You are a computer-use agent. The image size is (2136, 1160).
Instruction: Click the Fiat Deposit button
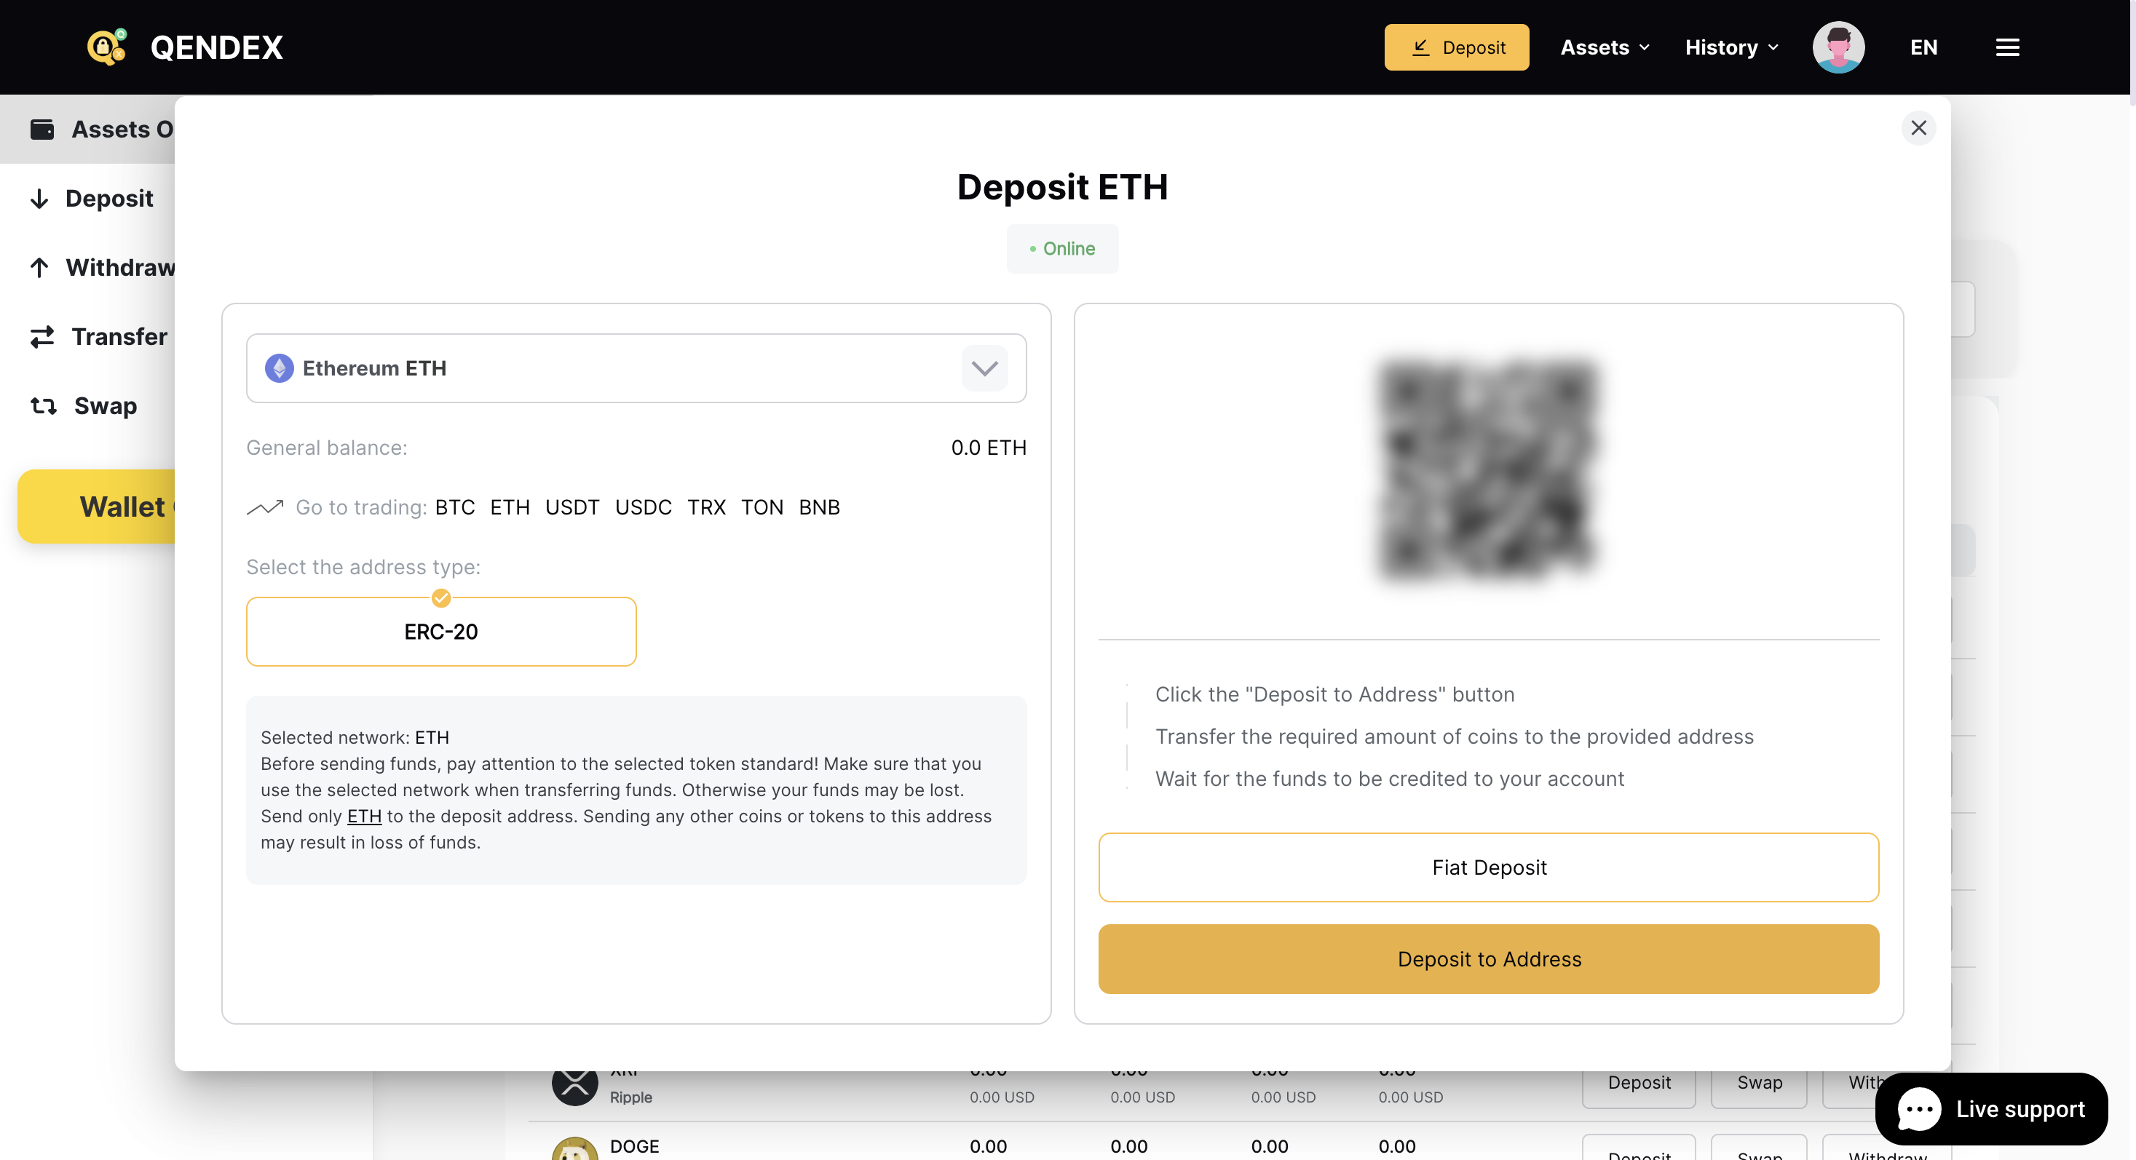1488,867
